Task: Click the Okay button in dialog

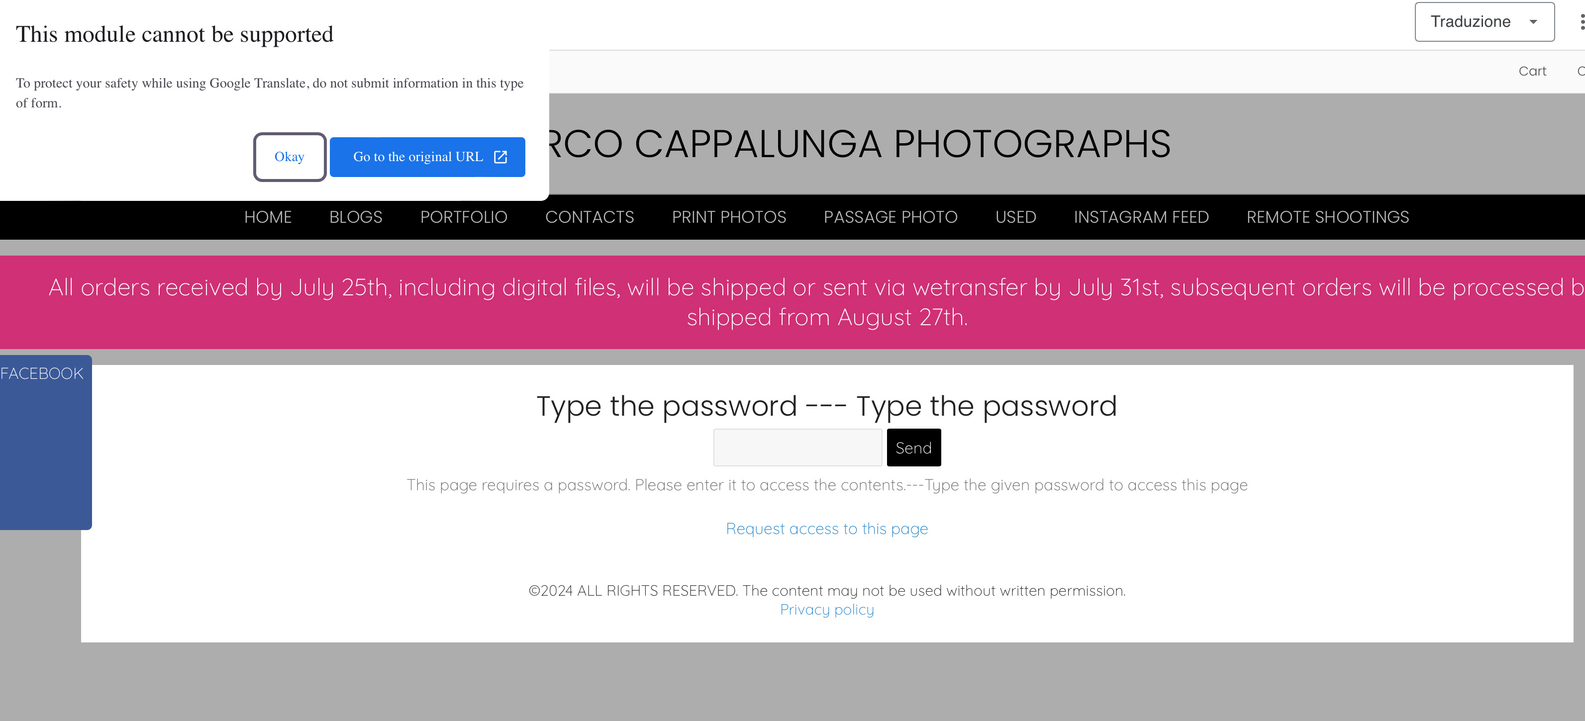Action: click(x=289, y=157)
